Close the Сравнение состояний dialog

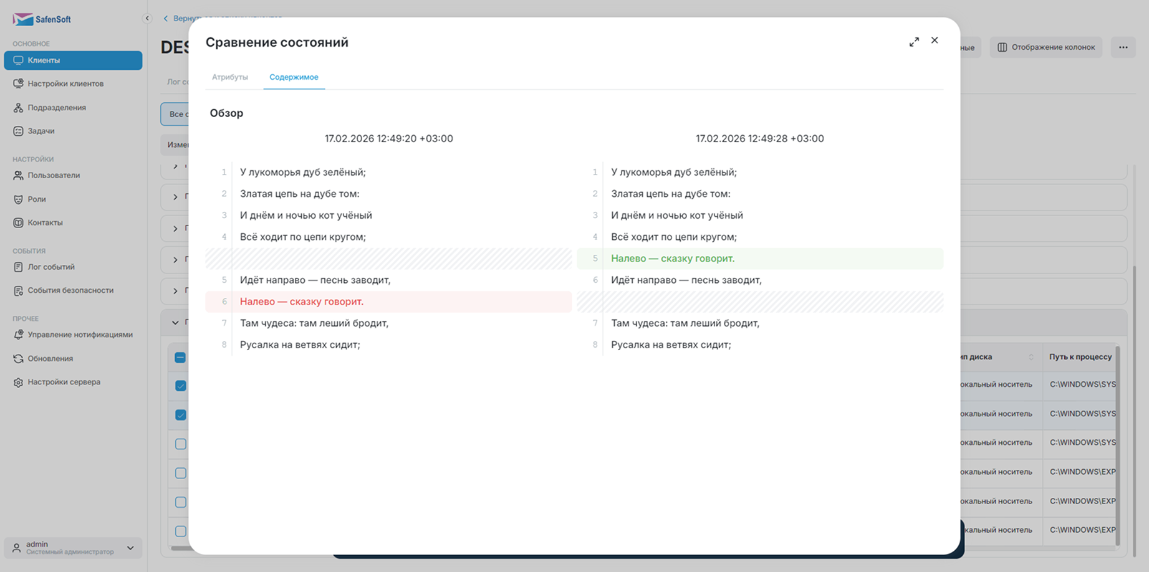935,41
